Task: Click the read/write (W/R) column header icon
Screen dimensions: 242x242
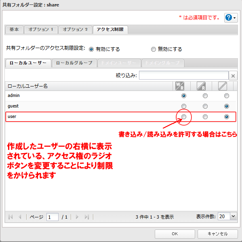Action: tap(180, 86)
